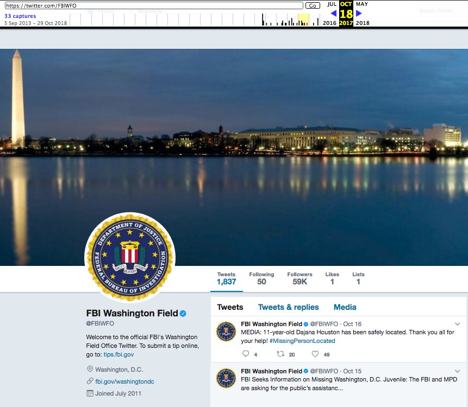
Task: Click the author name on Oct 16 tweet
Action: (x=271, y=324)
